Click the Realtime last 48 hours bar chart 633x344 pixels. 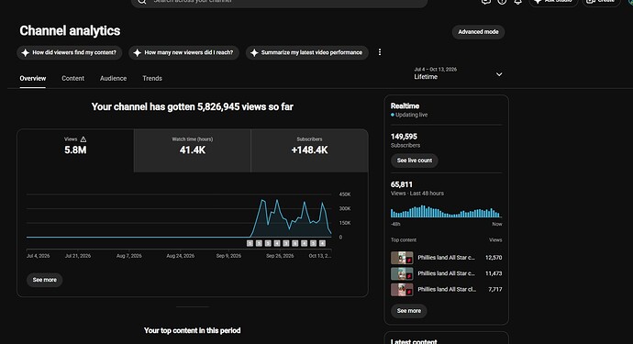(446, 212)
